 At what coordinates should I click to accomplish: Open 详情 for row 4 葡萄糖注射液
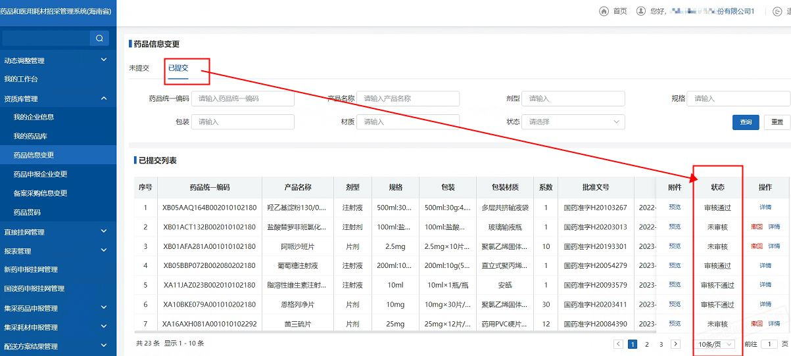[765, 265]
